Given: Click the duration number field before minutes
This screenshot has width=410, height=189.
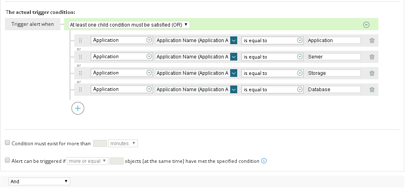Looking at the screenshot, I should click(x=100, y=144).
